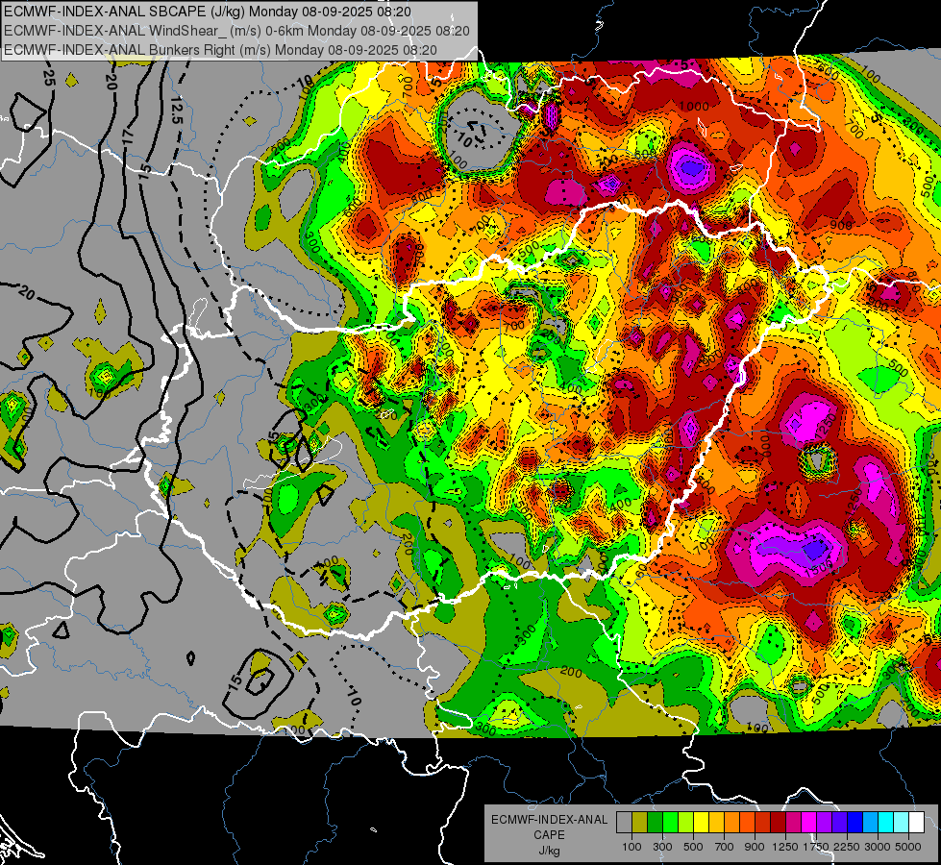Click the J/kg unit label in legend
This screenshot has height=865, width=941.
tap(549, 851)
